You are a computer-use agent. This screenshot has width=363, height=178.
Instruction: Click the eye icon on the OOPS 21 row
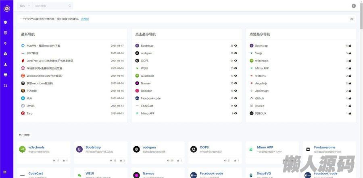tap(236, 61)
